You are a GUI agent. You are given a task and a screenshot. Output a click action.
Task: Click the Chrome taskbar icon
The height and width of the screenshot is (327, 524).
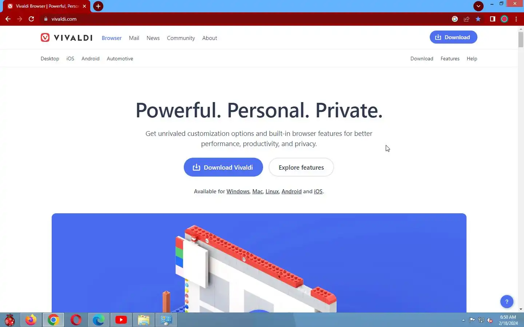(x=53, y=320)
